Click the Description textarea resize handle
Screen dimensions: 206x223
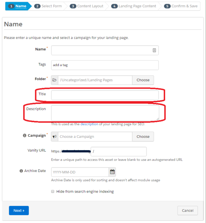click(x=158, y=119)
